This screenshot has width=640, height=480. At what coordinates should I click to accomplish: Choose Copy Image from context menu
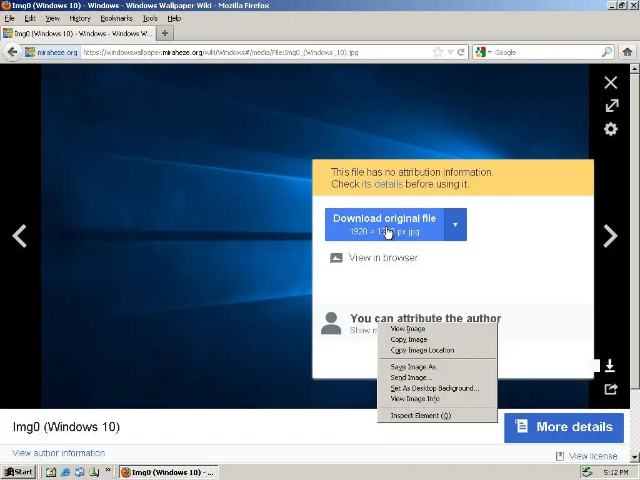pyautogui.click(x=437, y=339)
